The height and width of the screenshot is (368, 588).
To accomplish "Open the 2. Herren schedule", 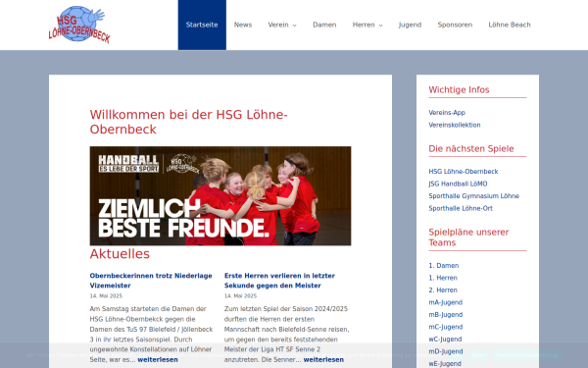I will 443,290.
